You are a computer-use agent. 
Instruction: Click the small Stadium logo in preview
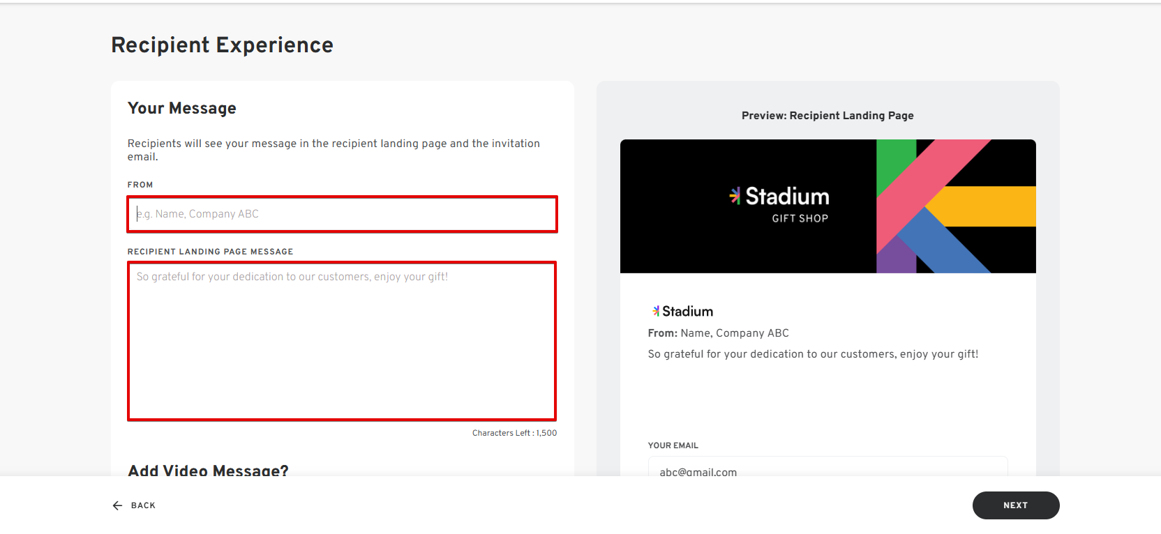(682, 312)
